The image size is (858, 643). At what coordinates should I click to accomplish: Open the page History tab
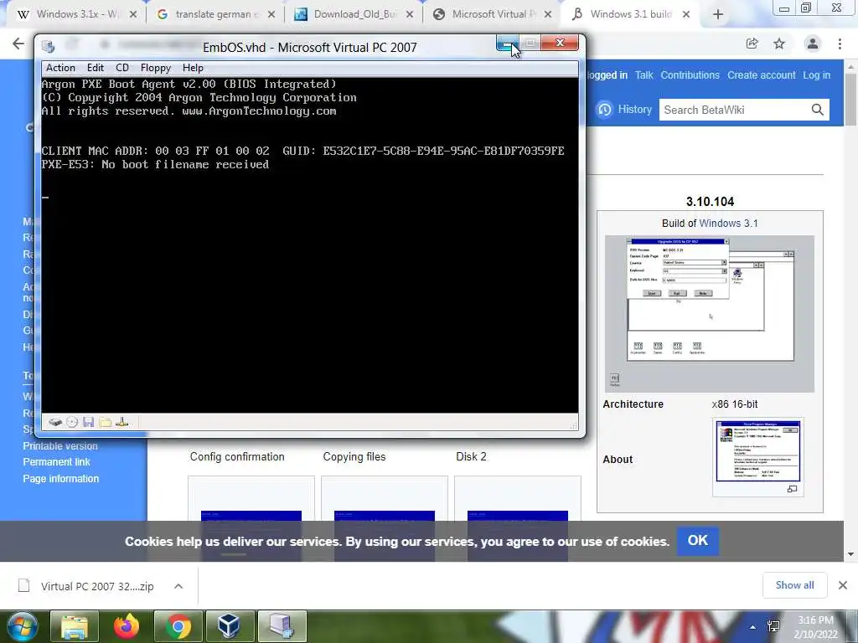point(624,110)
